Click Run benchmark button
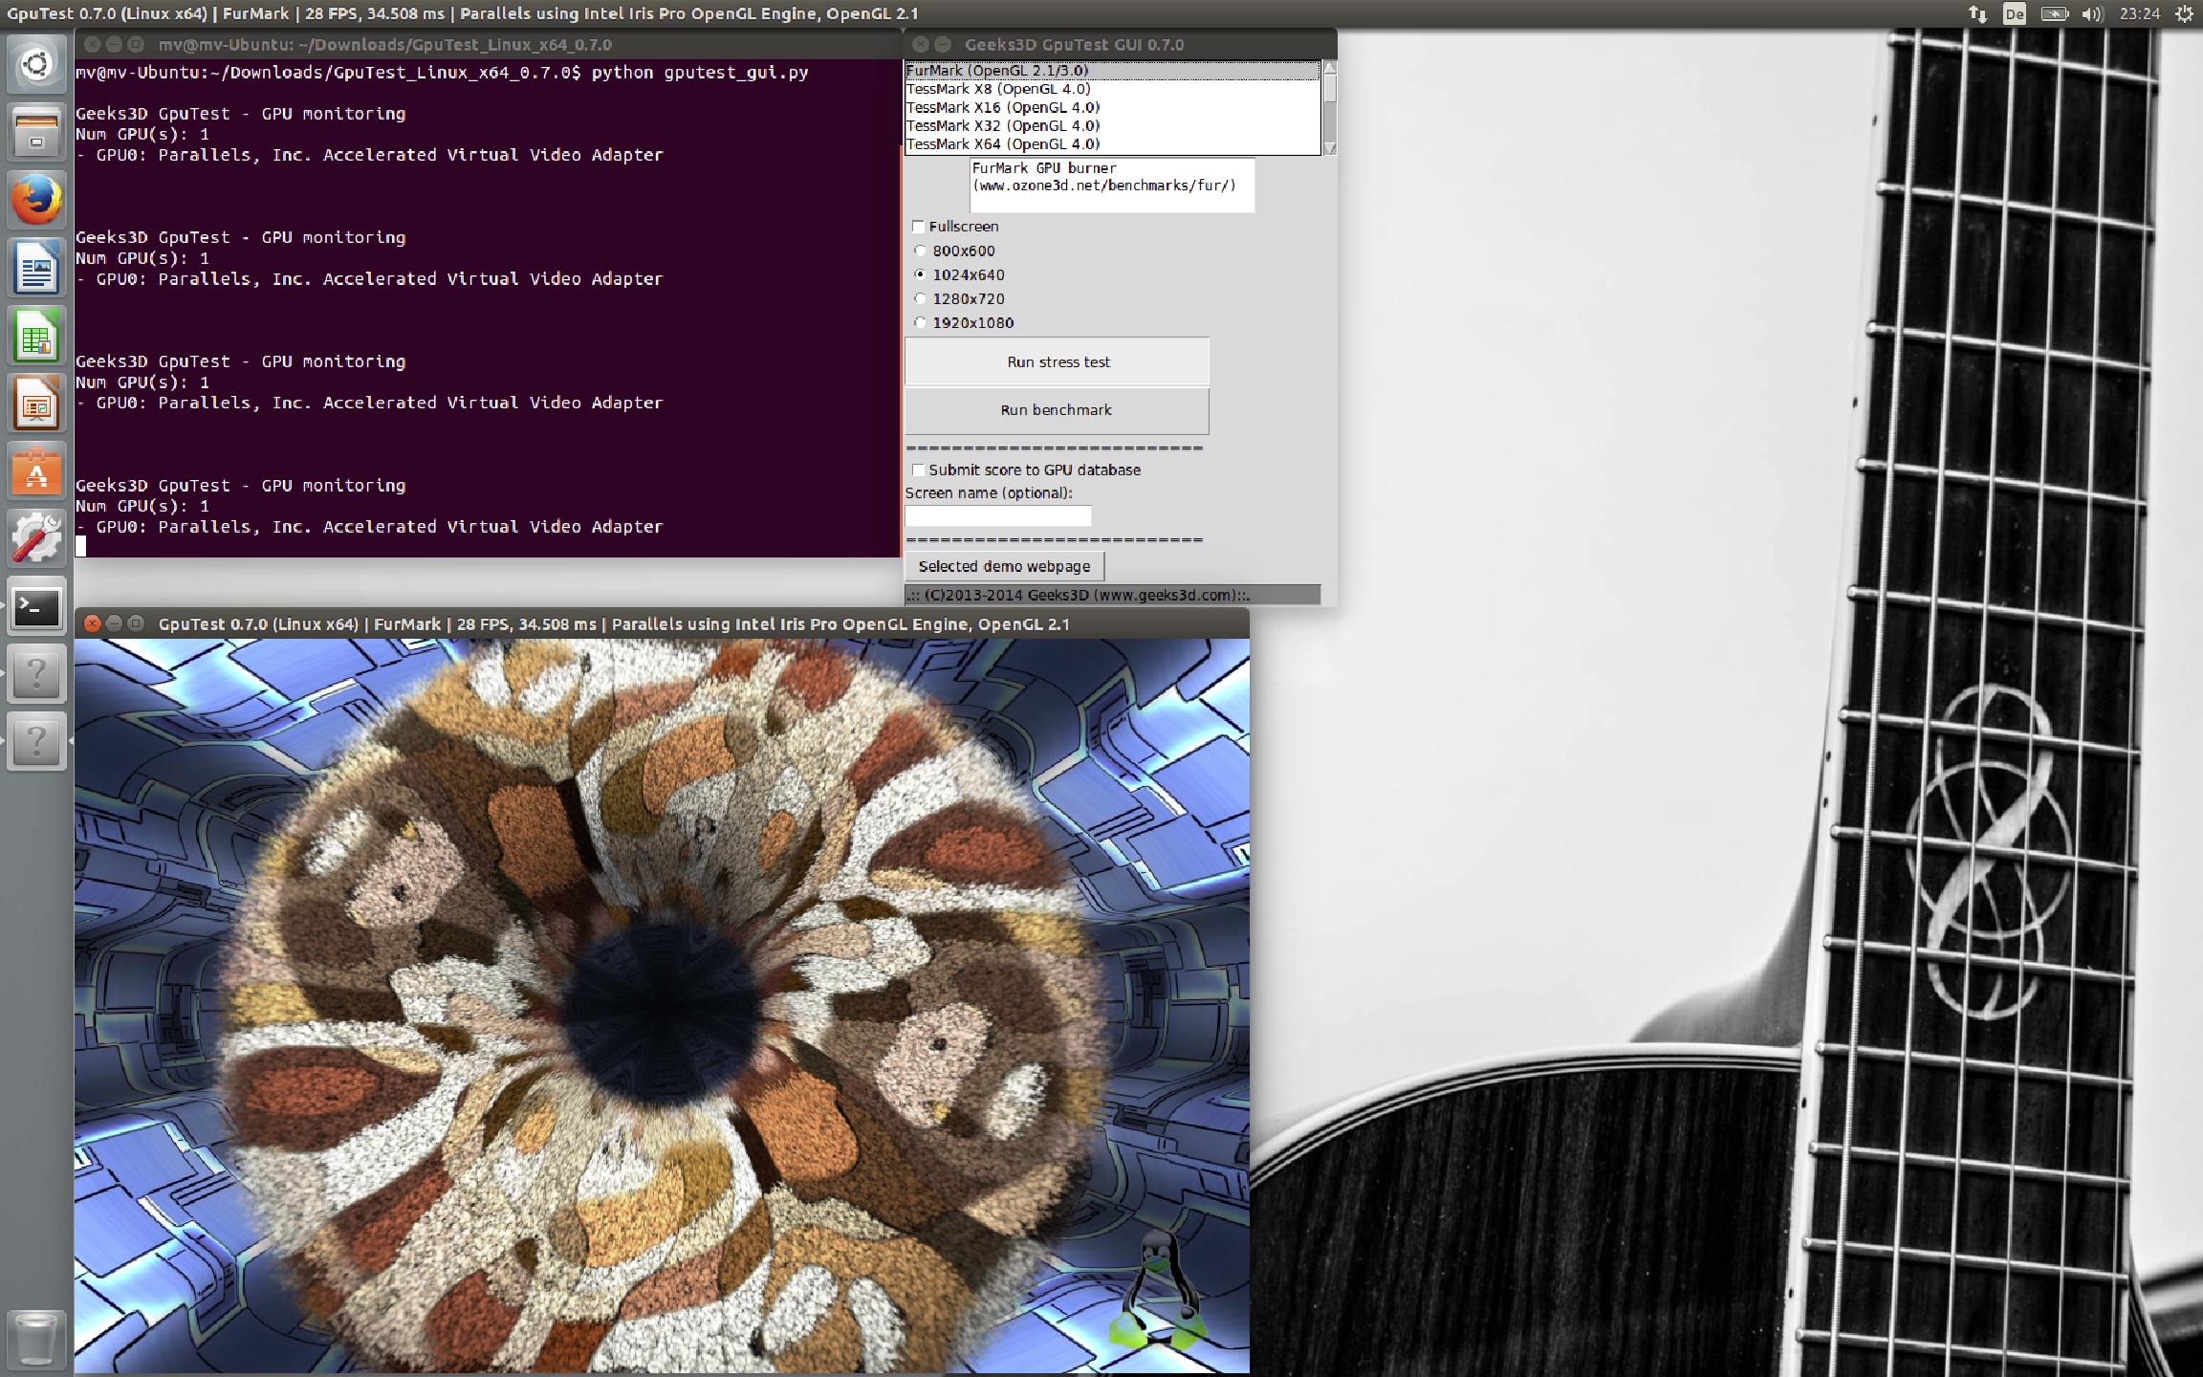Screen dimensions: 2203x1377 [1058, 409]
